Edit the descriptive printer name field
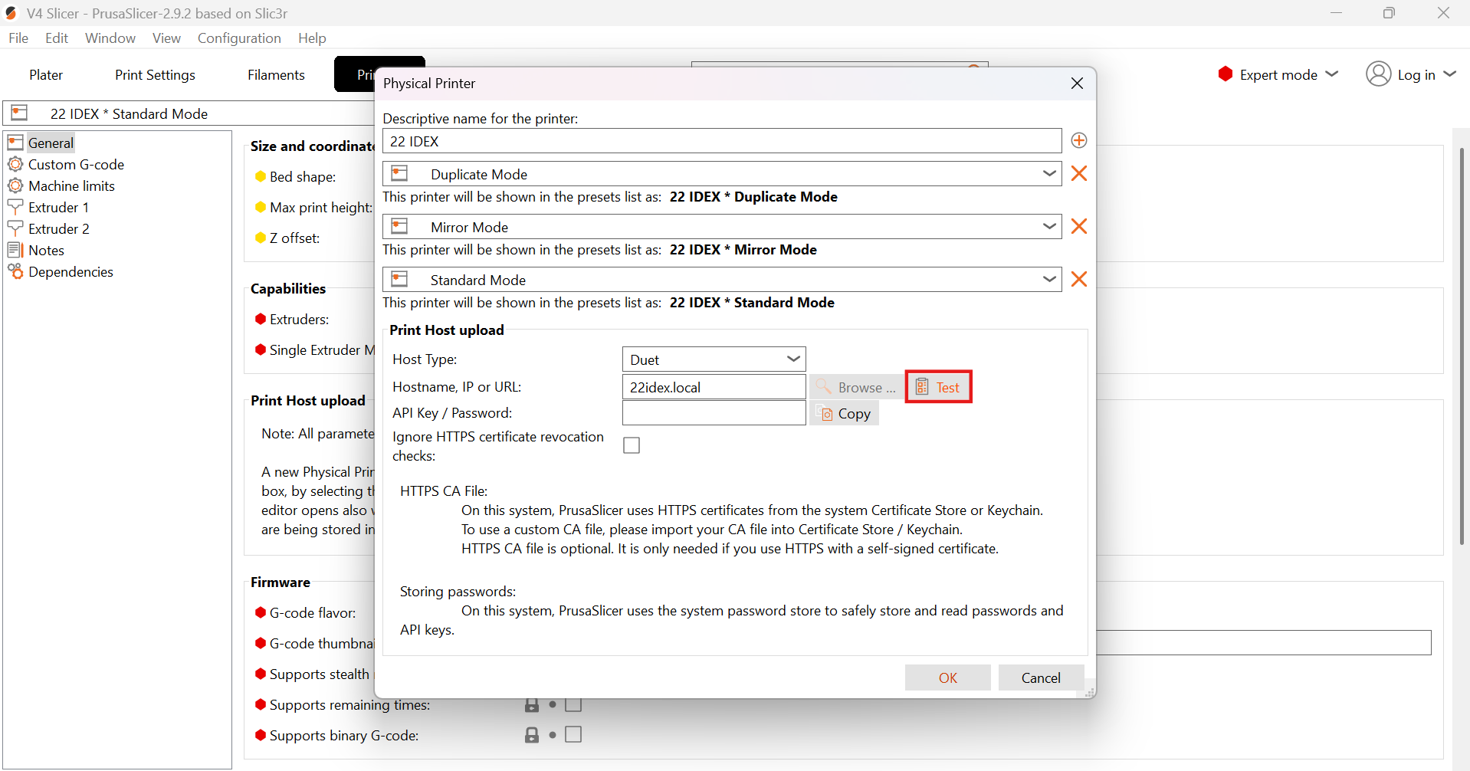 722,141
